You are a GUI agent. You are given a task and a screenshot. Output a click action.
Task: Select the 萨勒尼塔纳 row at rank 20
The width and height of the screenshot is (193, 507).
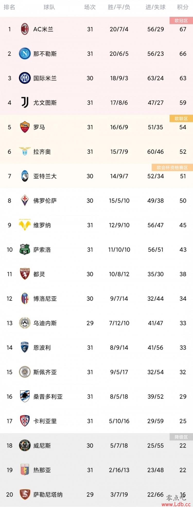pos(97,494)
